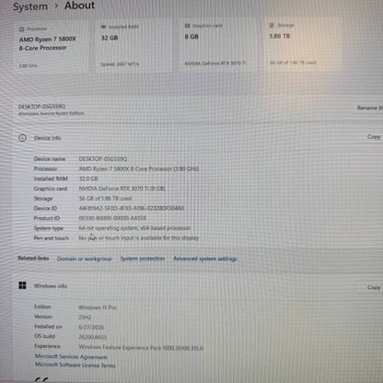383x383 pixels.
Task: Click the Graphics card icon in top card
Action: 188,26
